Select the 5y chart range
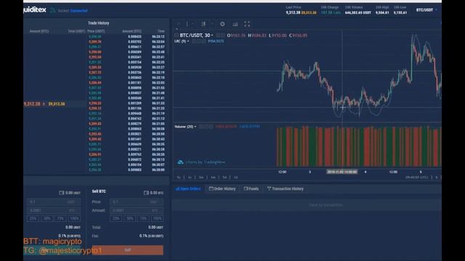The height and width of the screenshot is (261, 465). point(179,178)
